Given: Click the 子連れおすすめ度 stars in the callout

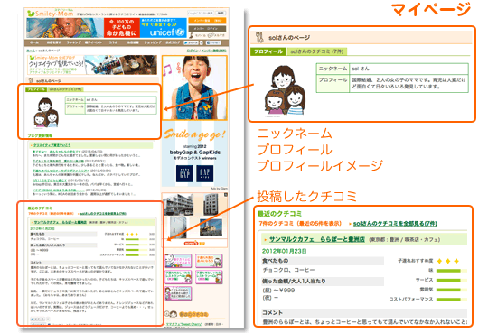Looking at the screenshot, I should pos(448,261).
